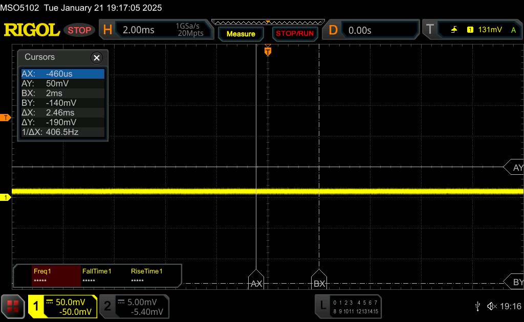Screen dimensions: 524x322
Task: Select the AY cursor tag
Action: coord(515,168)
